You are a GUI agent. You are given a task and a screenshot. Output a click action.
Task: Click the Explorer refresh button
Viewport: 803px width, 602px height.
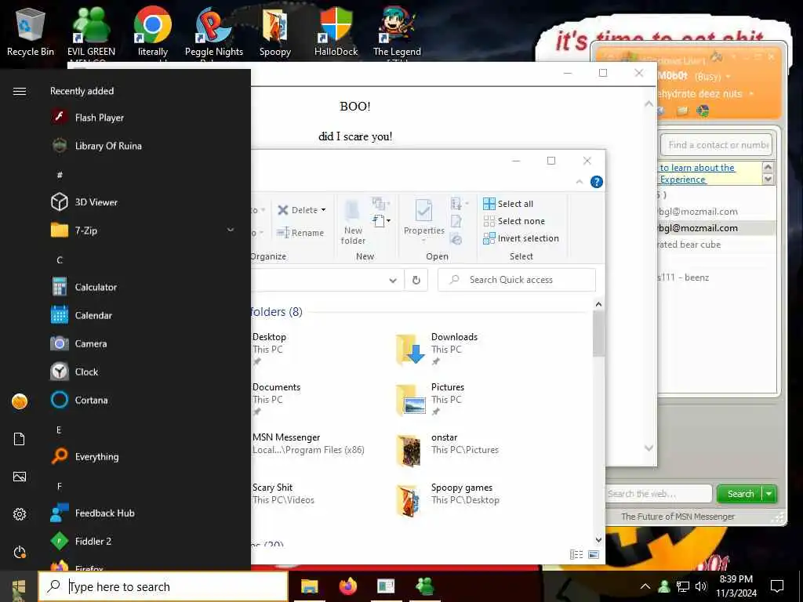(x=416, y=280)
